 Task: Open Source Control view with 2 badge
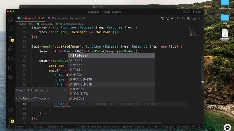click(11, 39)
